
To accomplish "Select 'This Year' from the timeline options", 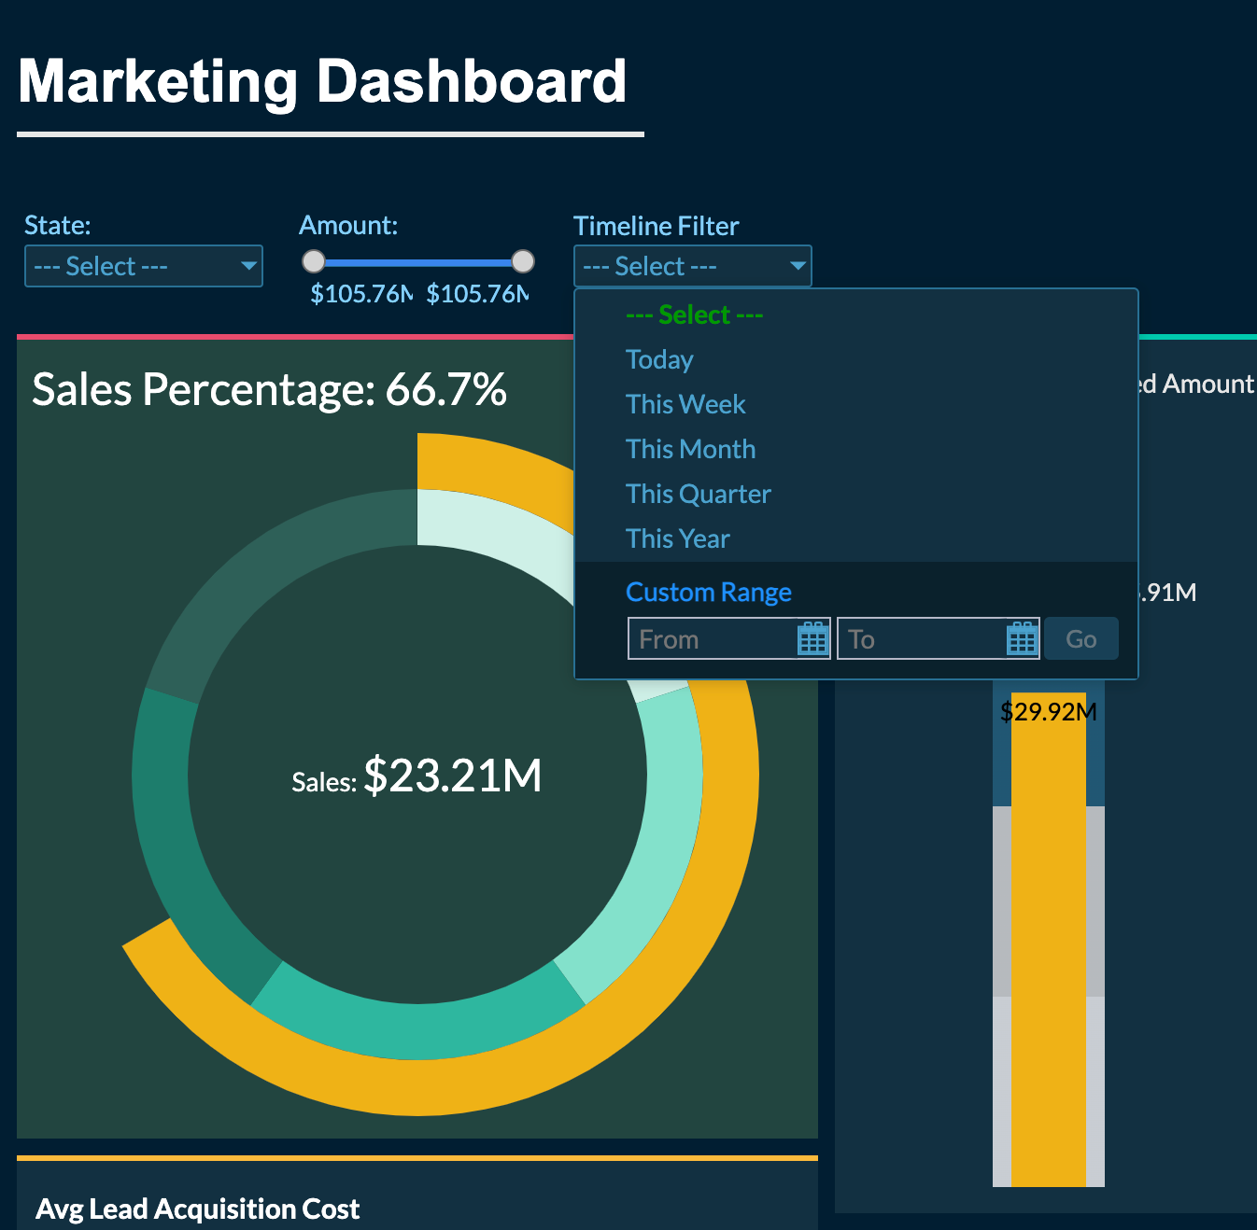I will click(x=677, y=538).
